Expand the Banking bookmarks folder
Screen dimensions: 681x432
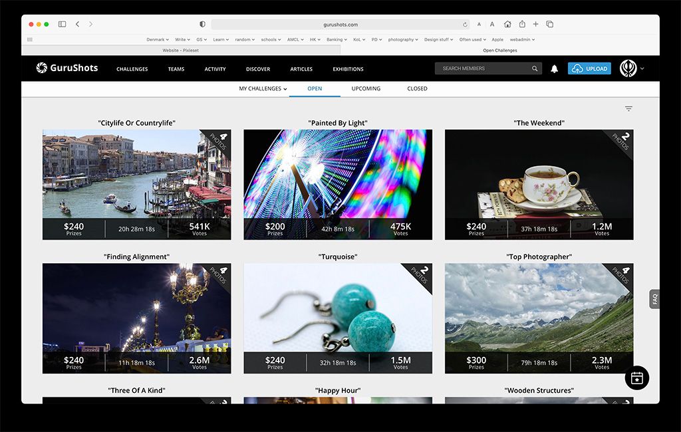pyautogui.click(x=337, y=39)
